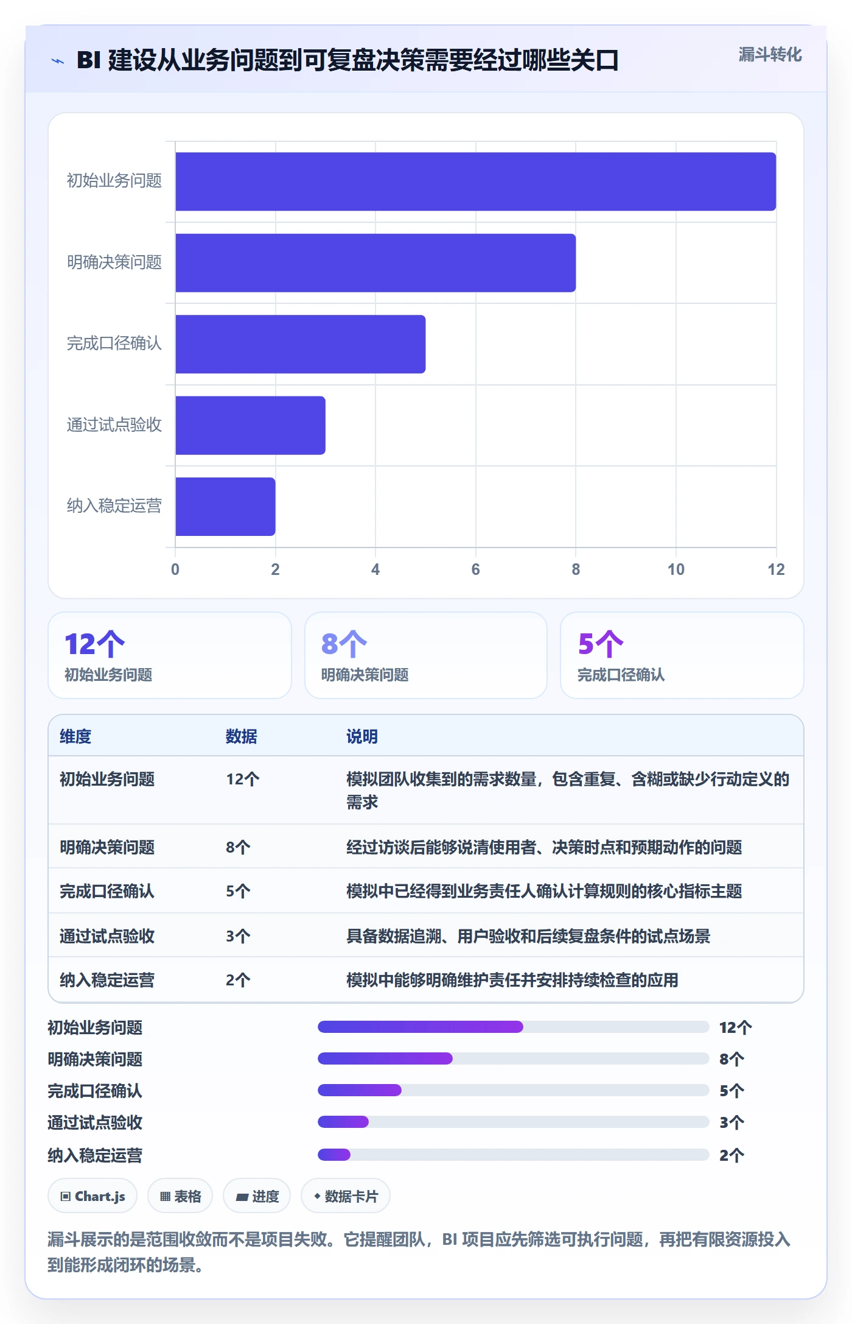852x1324 pixels.
Task: Click the 5个 value in the table
Action: point(239,891)
